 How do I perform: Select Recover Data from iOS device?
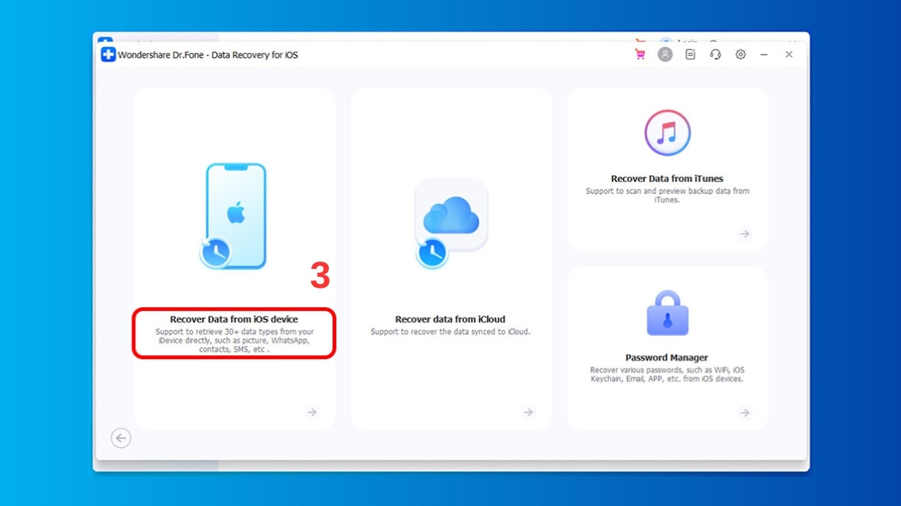tap(234, 319)
